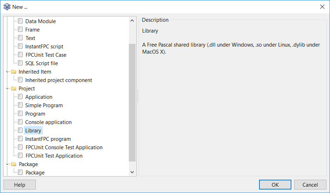Click the document icon beside Data Module
330x193 pixels.
point(20,21)
